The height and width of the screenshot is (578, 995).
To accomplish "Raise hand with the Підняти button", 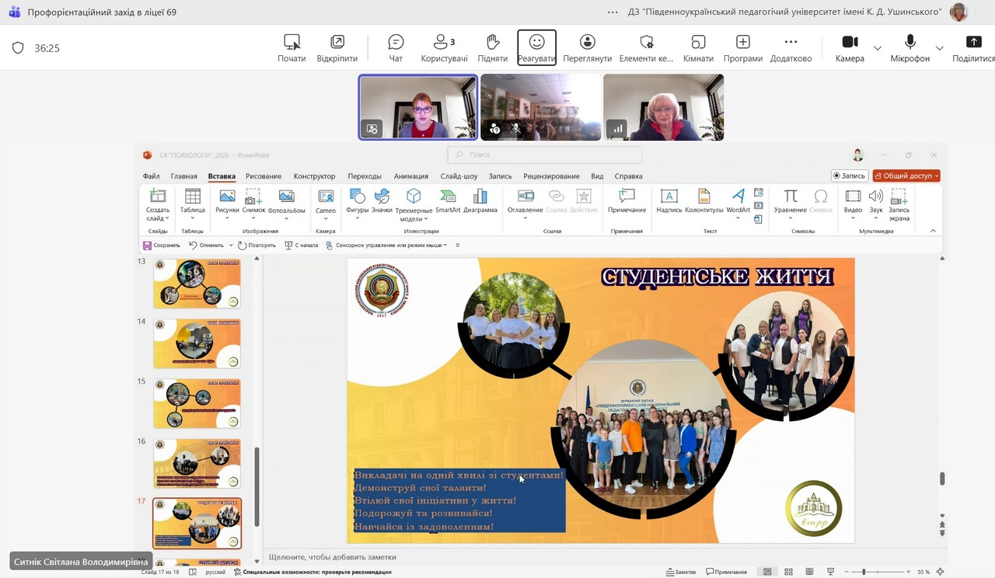I will (x=492, y=48).
